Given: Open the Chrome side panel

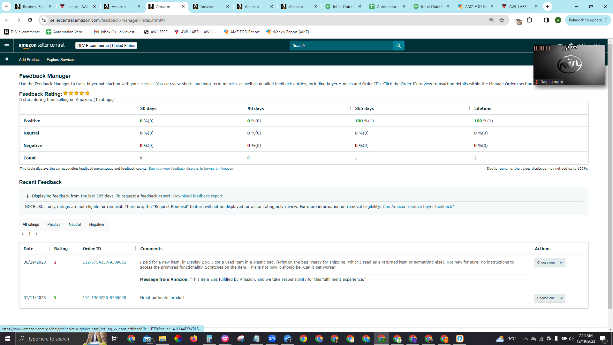Looking at the screenshot, I should click(547, 20).
